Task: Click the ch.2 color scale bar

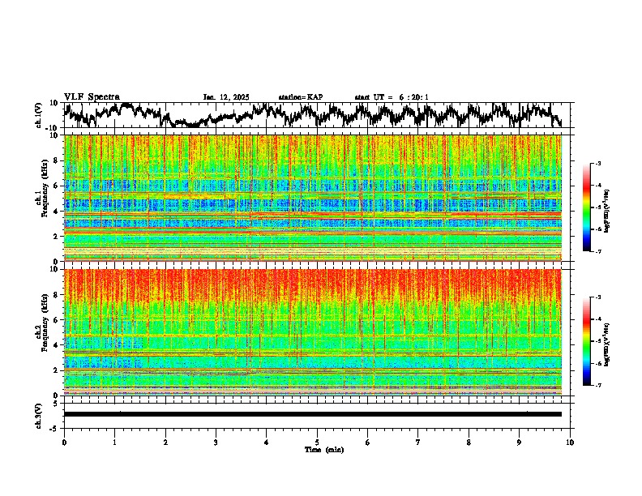Action: coord(587,341)
